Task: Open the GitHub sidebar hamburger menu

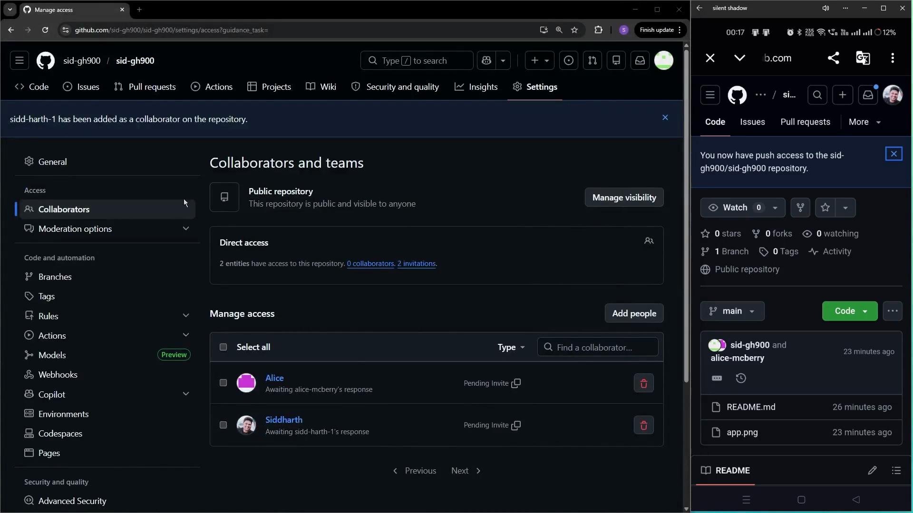Action: tap(19, 60)
